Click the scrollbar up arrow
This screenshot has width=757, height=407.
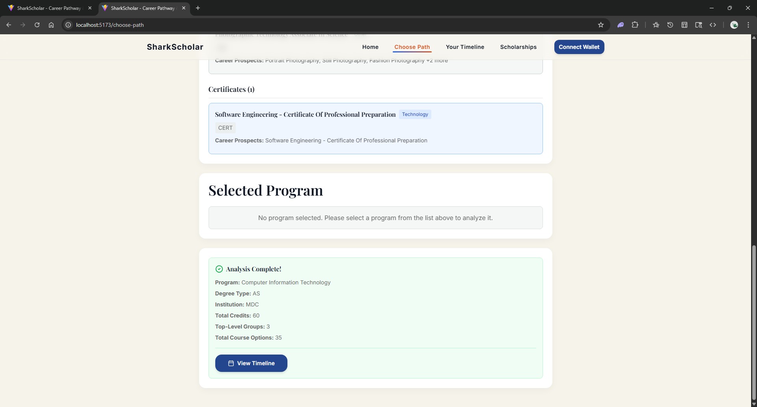(754, 37)
